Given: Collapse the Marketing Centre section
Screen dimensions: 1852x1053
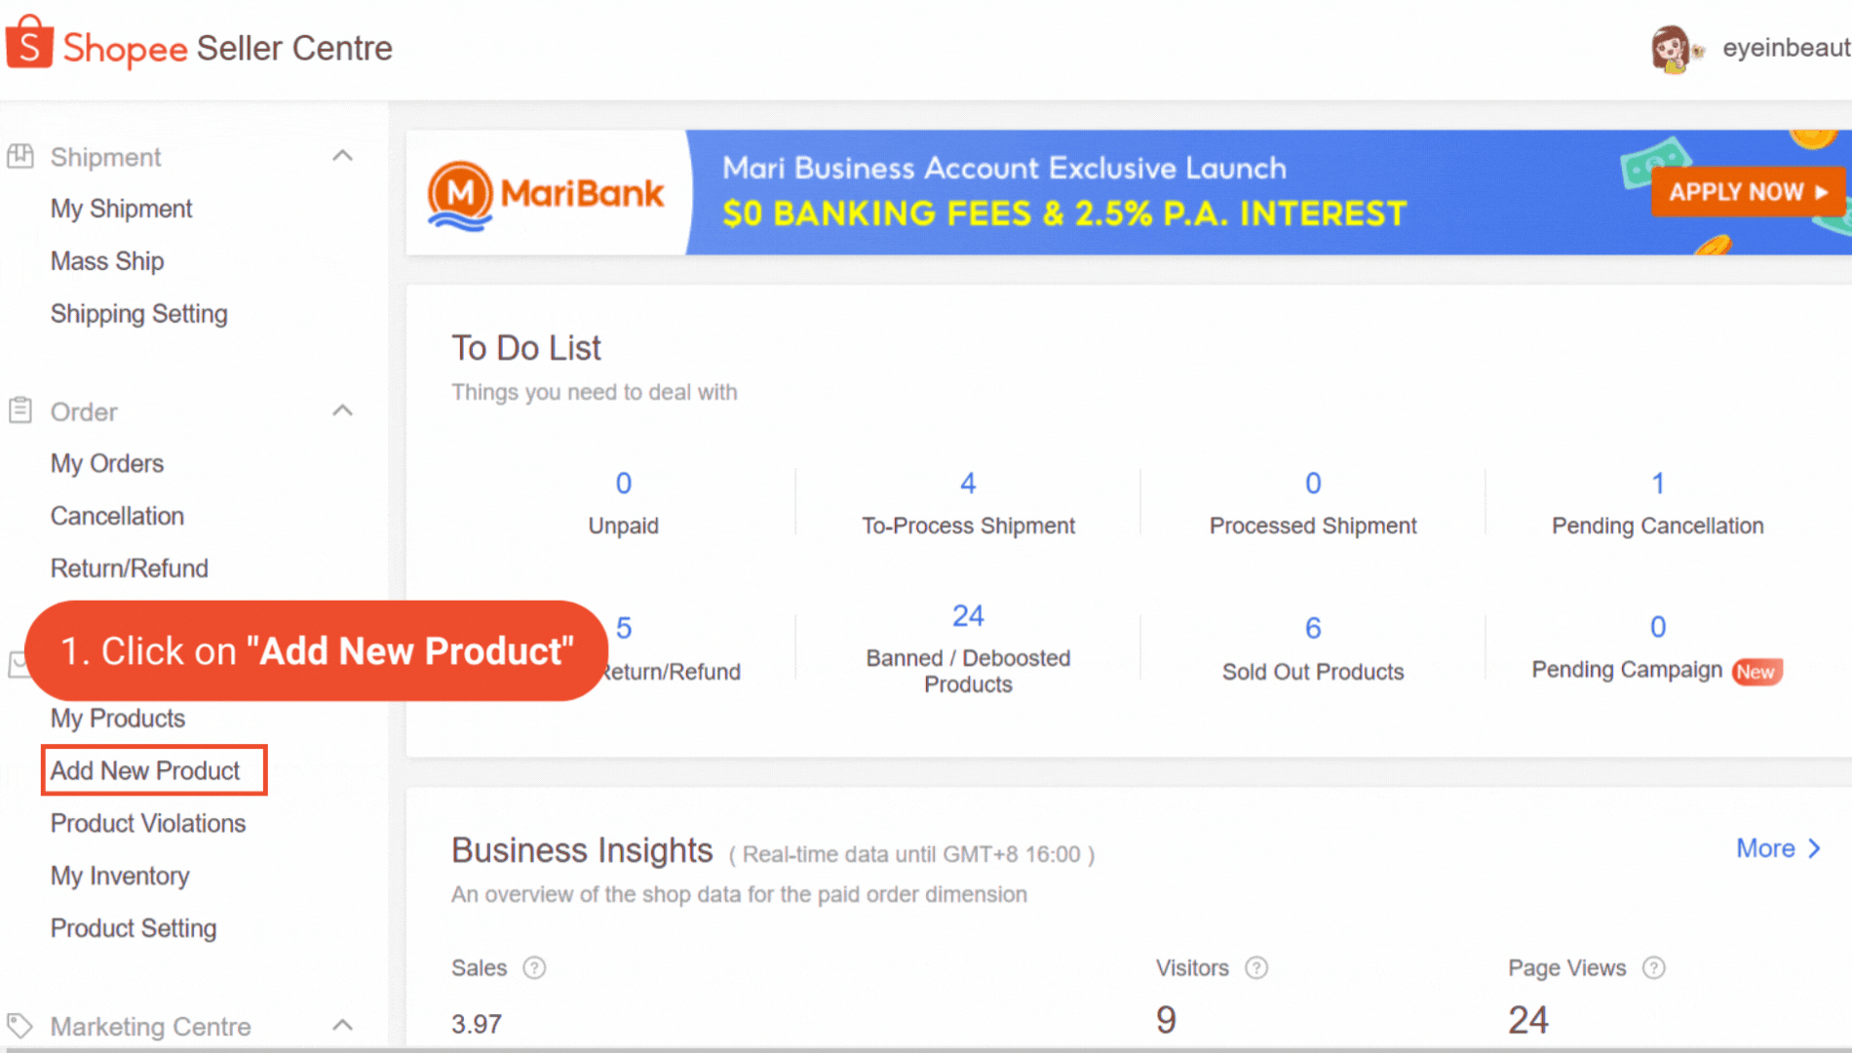Looking at the screenshot, I should point(342,1025).
